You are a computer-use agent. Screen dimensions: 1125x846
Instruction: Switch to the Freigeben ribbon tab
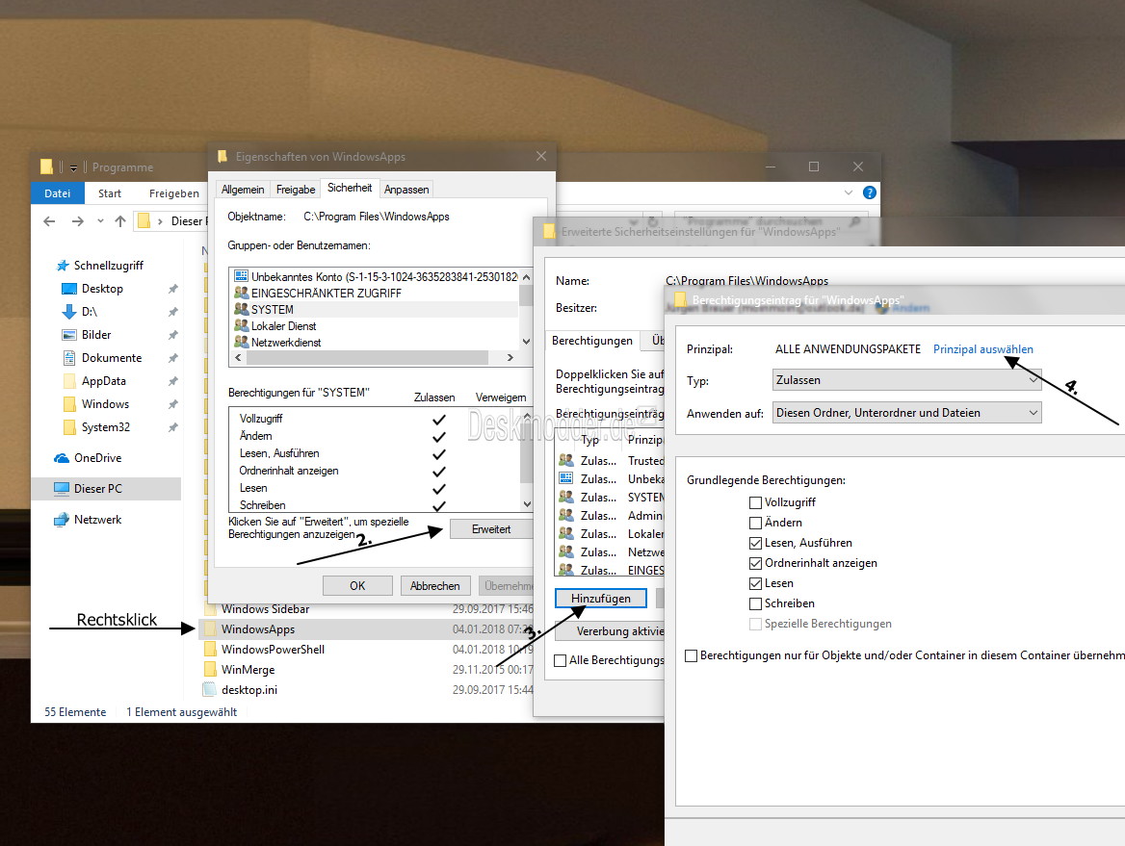pyautogui.click(x=174, y=192)
